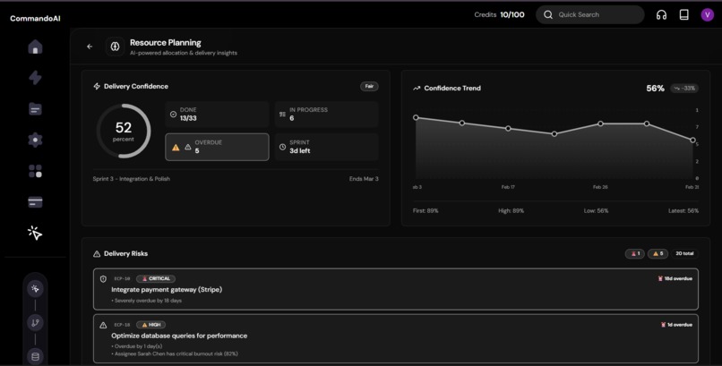Click the git branch workflow step icon
This screenshot has width=722, height=366.
pyautogui.click(x=35, y=323)
